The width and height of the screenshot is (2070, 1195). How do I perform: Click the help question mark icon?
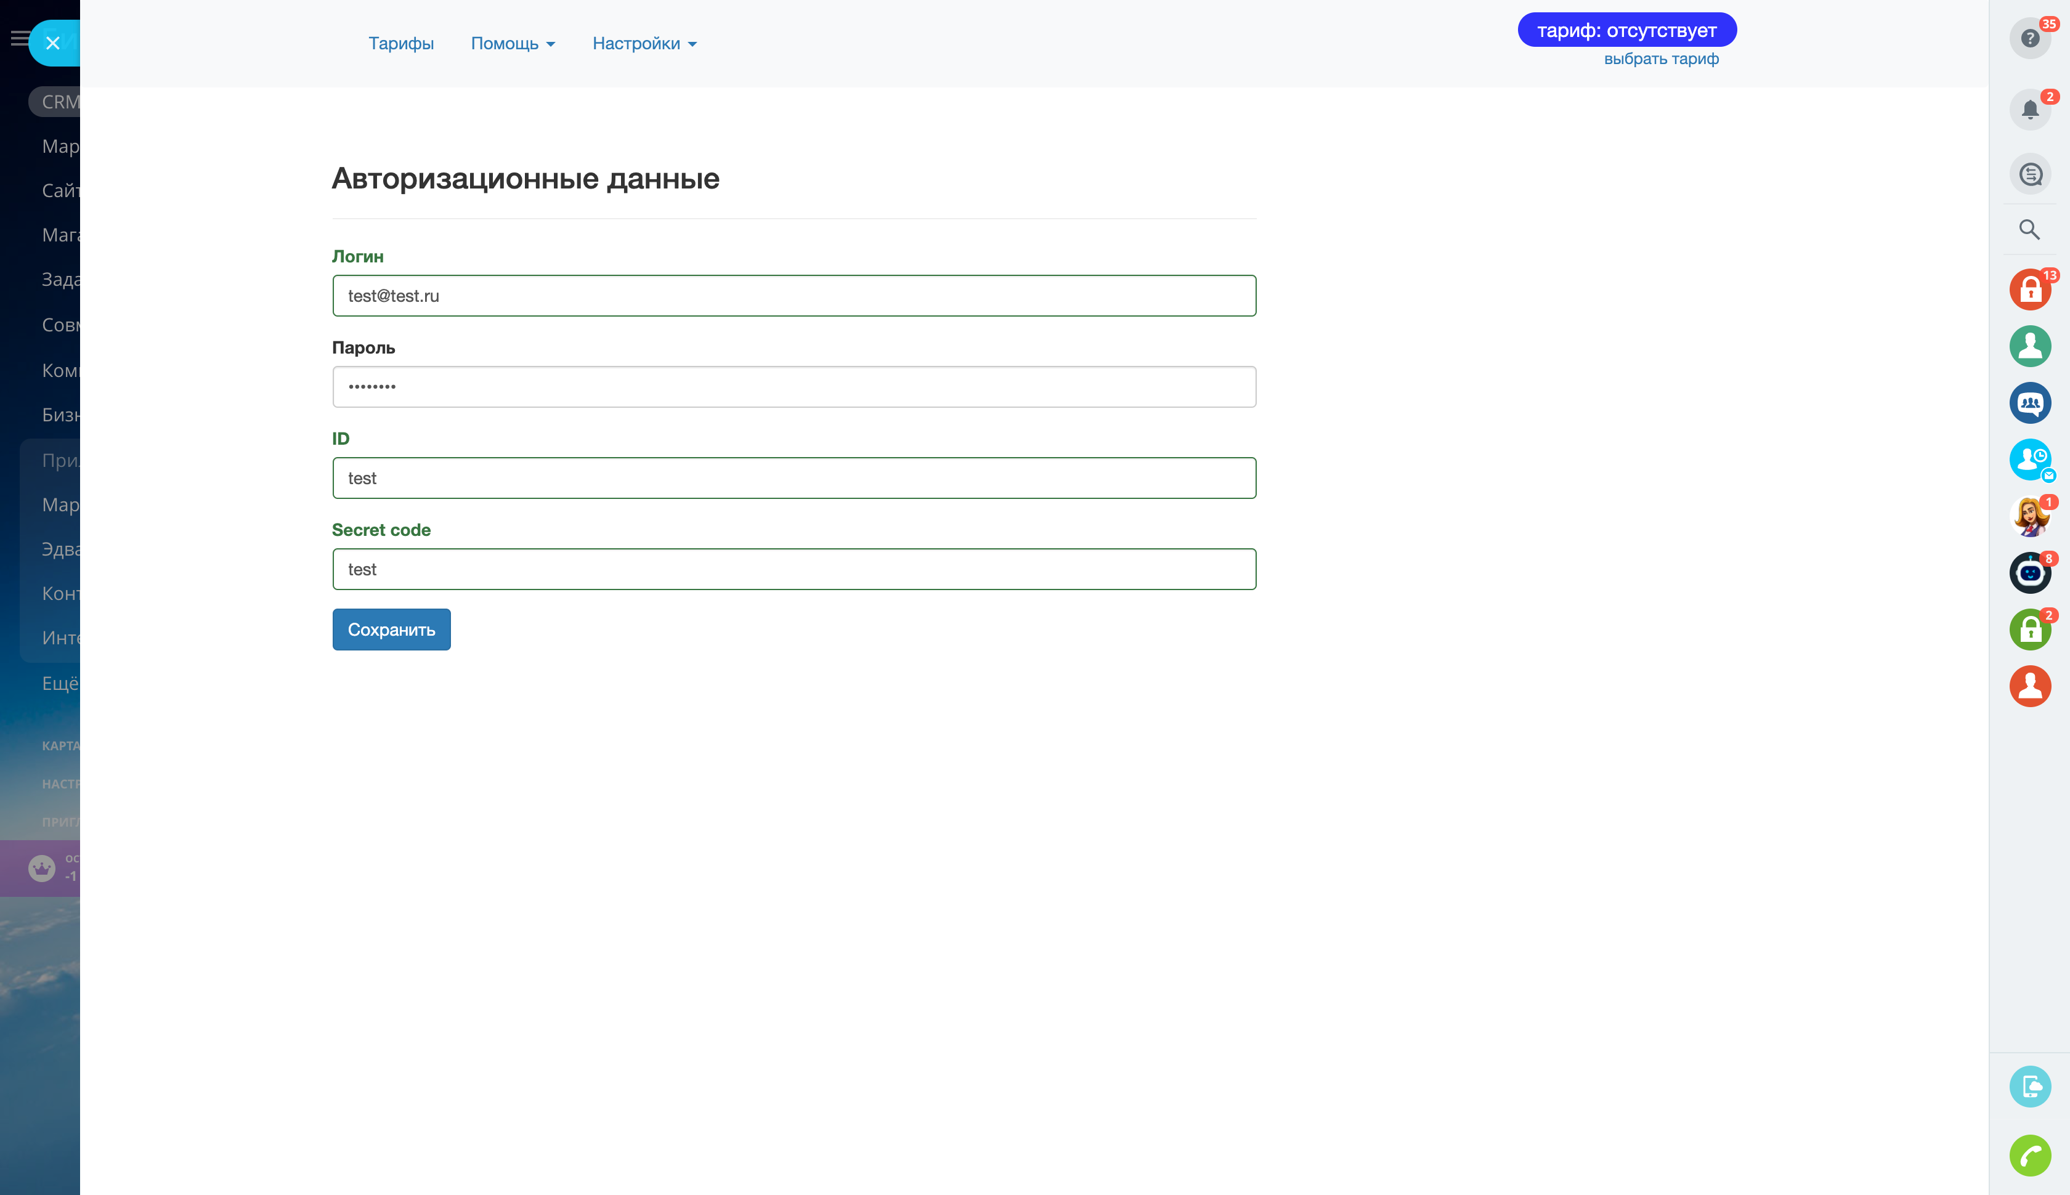tap(2029, 39)
